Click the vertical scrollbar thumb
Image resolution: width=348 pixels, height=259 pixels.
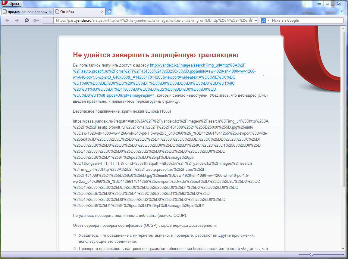pyautogui.click(x=343, y=109)
